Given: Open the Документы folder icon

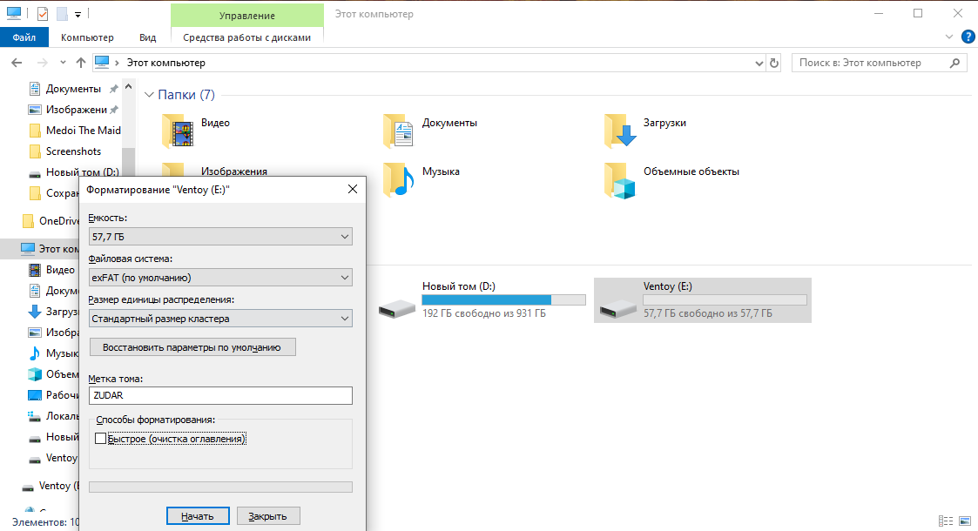Looking at the screenshot, I should (x=399, y=131).
